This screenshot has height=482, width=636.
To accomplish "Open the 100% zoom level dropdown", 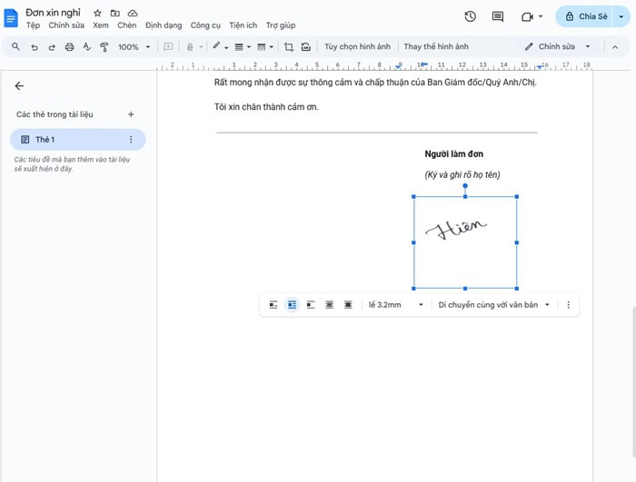I will coord(134,47).
